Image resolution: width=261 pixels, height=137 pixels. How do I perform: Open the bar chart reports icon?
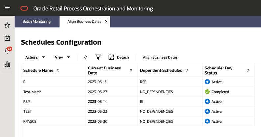coord(7,64)
